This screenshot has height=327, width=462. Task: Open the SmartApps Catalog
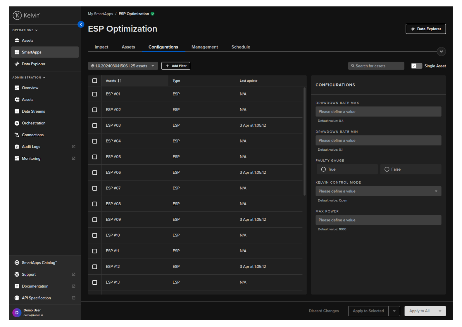click(x=39, y=263)
